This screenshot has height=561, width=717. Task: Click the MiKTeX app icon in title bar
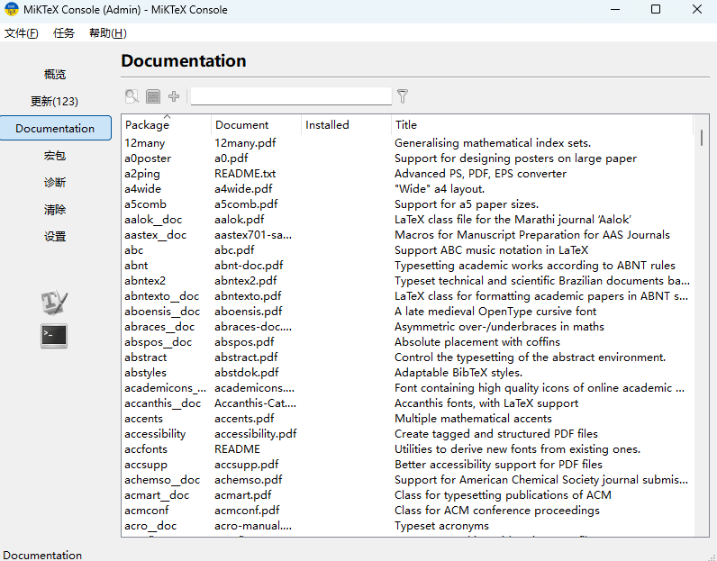point(12,10)
